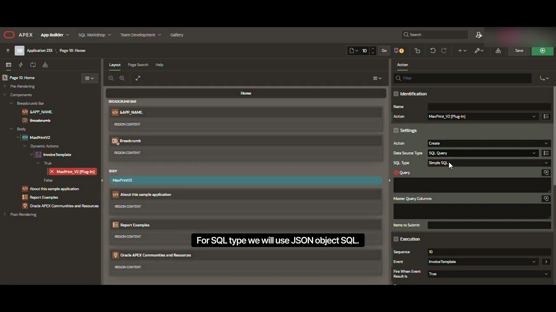This screenshot has width=556, height=312.
Task: Open the Dynamic Actions tab icon
Action: pos(20,65)
